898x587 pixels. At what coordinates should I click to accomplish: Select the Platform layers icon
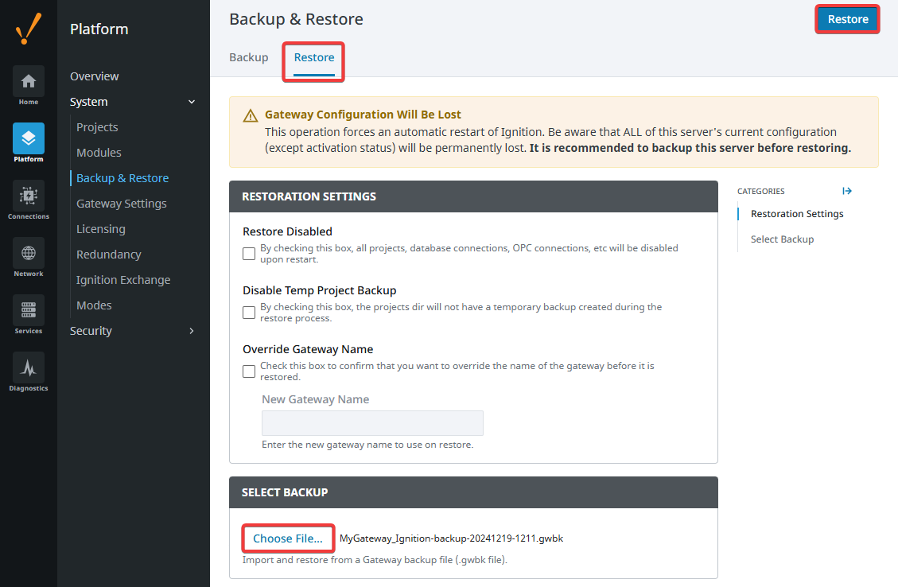pos(28,138)
